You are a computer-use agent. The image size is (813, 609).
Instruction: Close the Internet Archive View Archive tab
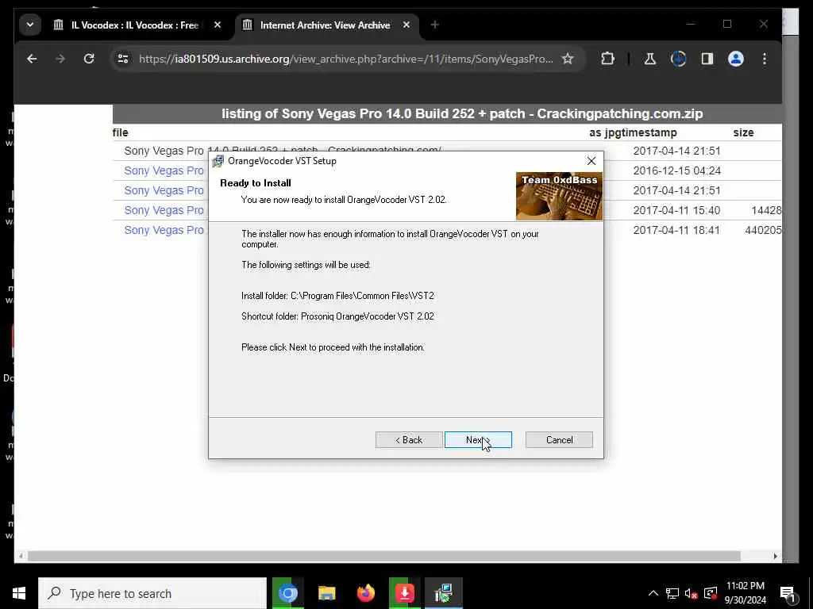click(406, 25)
